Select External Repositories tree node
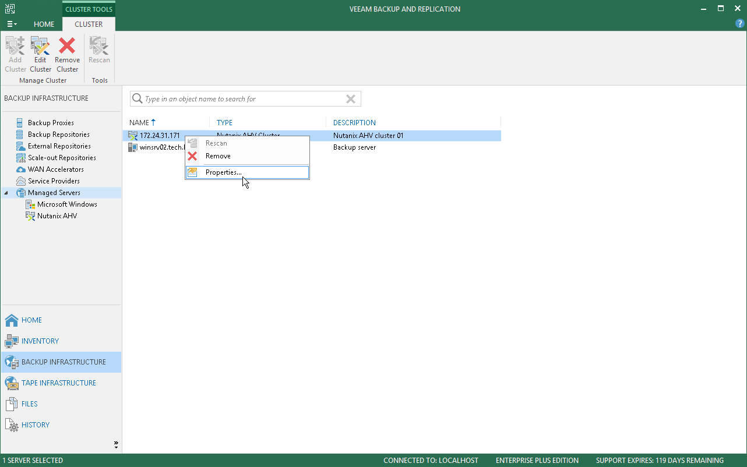The height and width of the screenshot is (467, 747). 59,146
